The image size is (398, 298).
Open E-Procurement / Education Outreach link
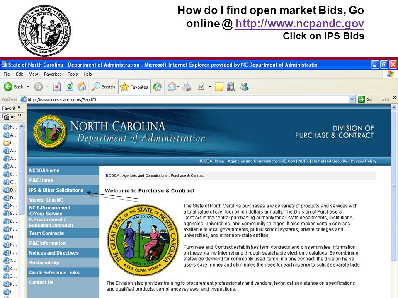51,223
